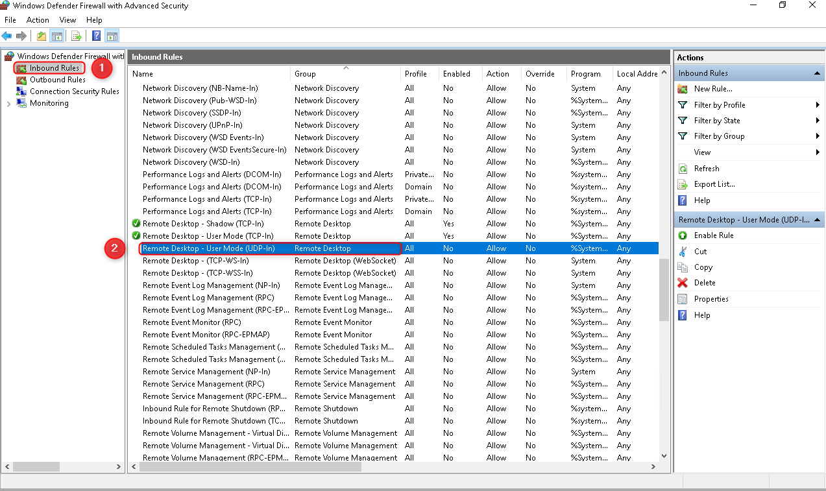
Task: Open the View menu
Action: (67, 19)
